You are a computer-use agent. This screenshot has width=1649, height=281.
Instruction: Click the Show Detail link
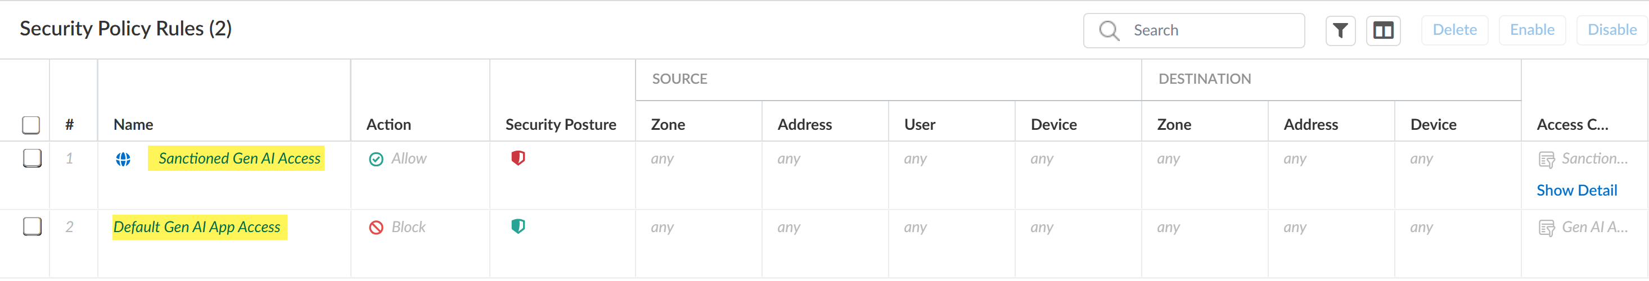click(x=1576, y=191)
